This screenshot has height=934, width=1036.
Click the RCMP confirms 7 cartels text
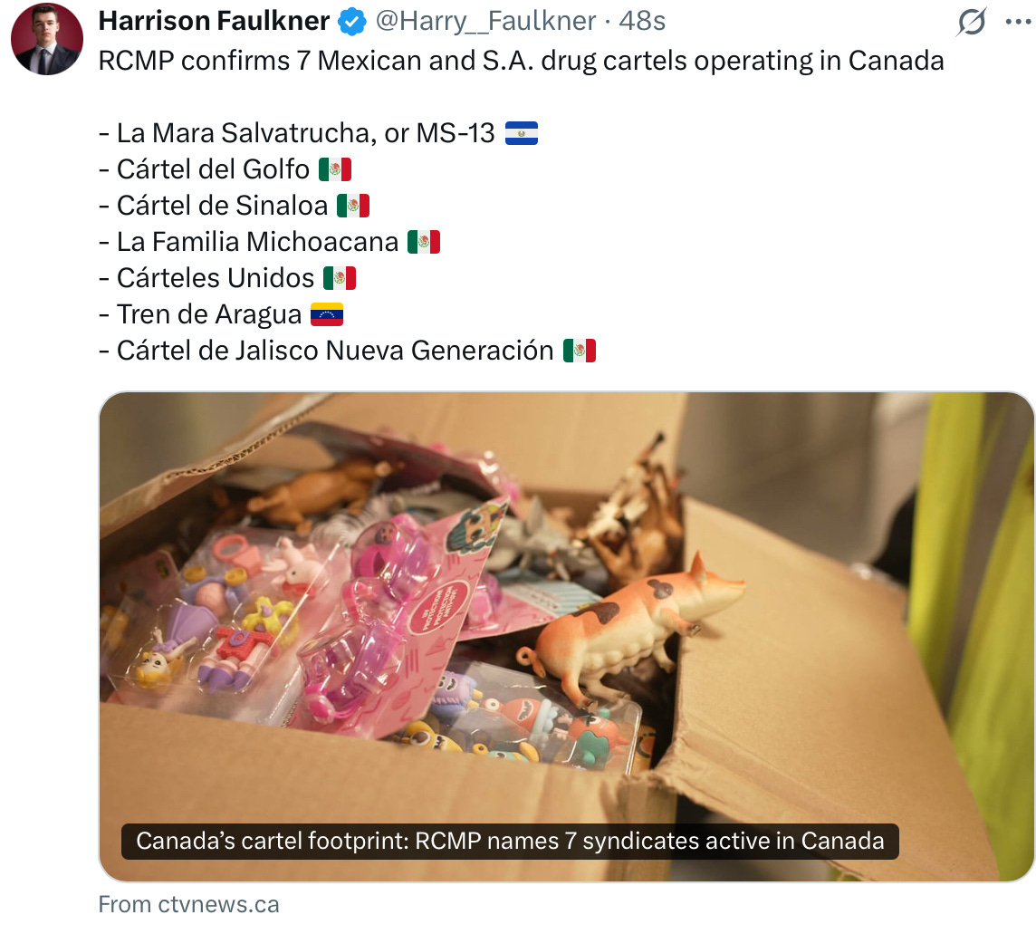click(x=522, y=61)
